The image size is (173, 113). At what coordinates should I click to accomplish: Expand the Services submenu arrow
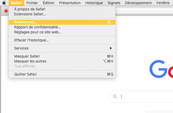point(111,48)
